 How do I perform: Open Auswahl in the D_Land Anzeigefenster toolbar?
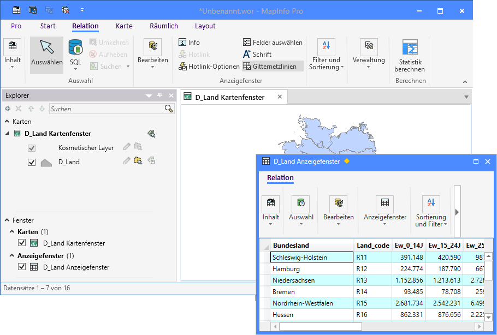(301, 210)
